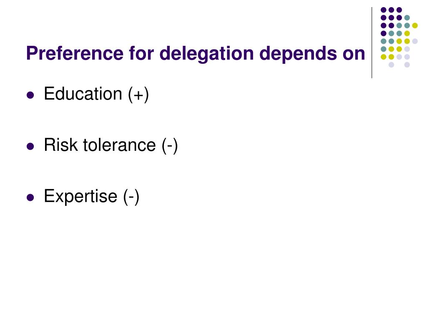Image resolution: width=427 pixels, height=320 pixels.
Task: Select the 'Education (+)' bullet text
Action: [96, 94]
